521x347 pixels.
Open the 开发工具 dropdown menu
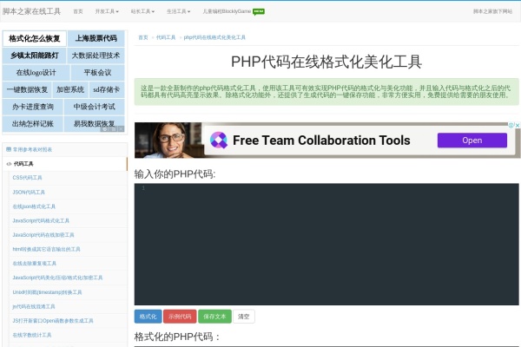click(106, 11)
